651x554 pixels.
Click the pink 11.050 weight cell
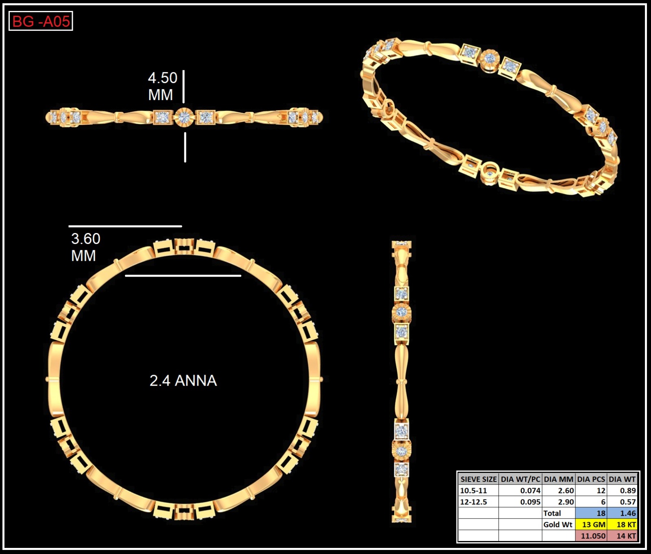point(591,536)
